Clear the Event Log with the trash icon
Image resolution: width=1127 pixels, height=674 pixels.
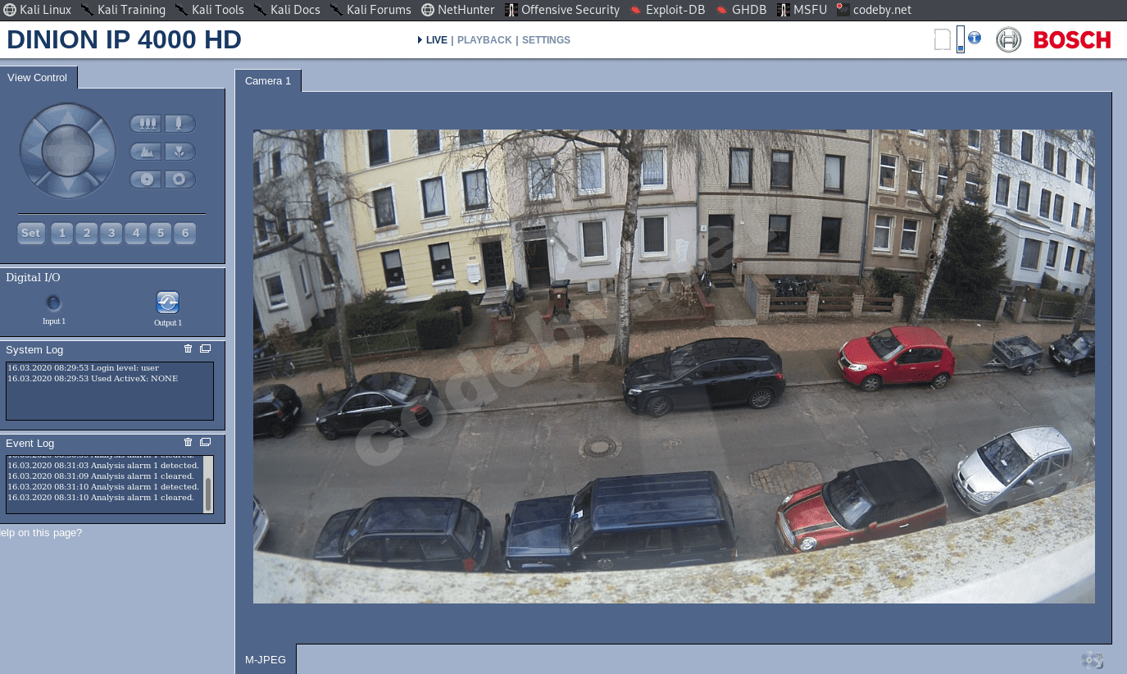tap(189, 443)
